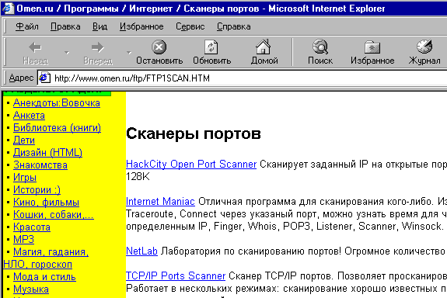The image size is (447, 298).
Task: Open the Правка menu
Action: click(x=65, y=26)
